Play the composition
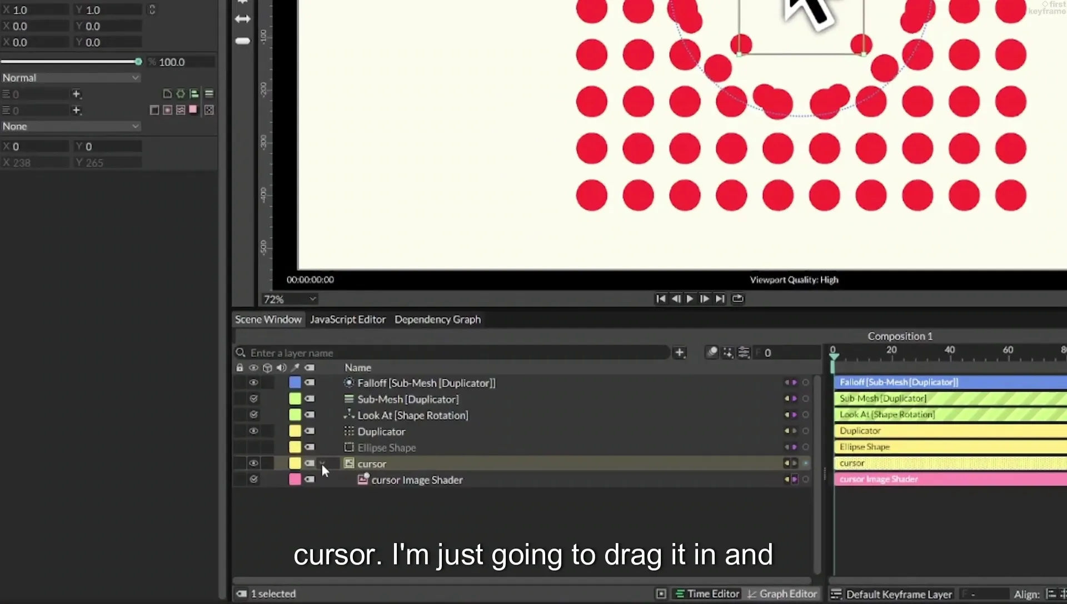The height and width of the screenshot is (604, 1067). tap(690, 299)
